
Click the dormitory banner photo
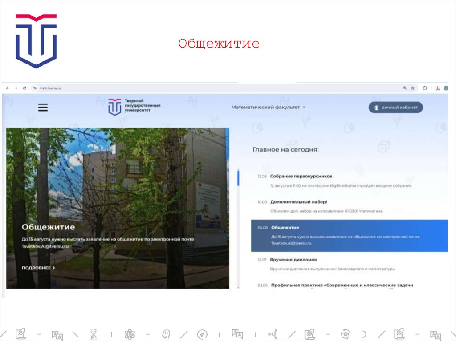tap(118, 208)
